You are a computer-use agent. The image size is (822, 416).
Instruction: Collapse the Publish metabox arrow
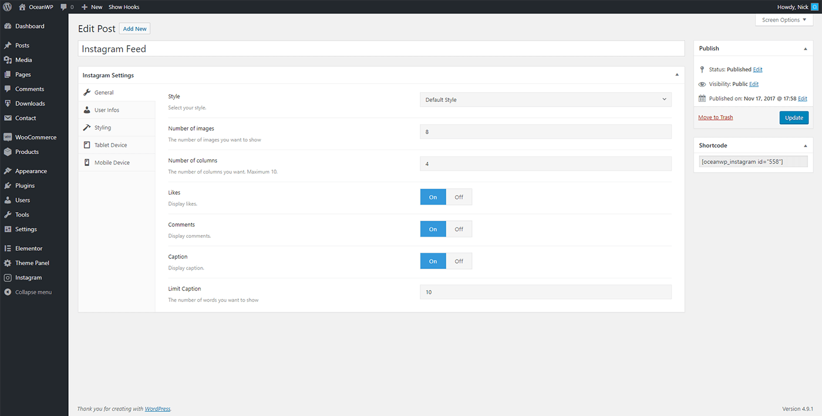pos(805,49)
